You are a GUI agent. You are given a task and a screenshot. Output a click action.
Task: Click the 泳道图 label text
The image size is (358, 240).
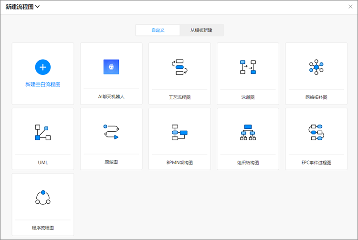[x=248, y=97]
